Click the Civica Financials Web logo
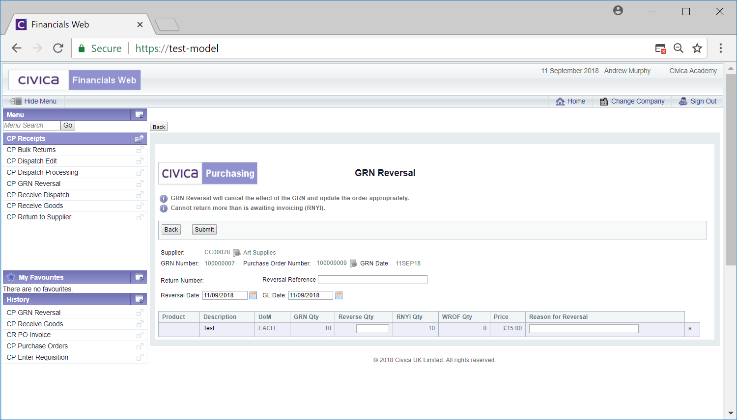This screenshot has height=420, width=737. pyautogui.click(x=75, y=80)
